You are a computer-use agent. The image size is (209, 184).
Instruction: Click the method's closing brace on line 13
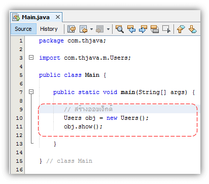pyautogui.click(x=55, y=144)
